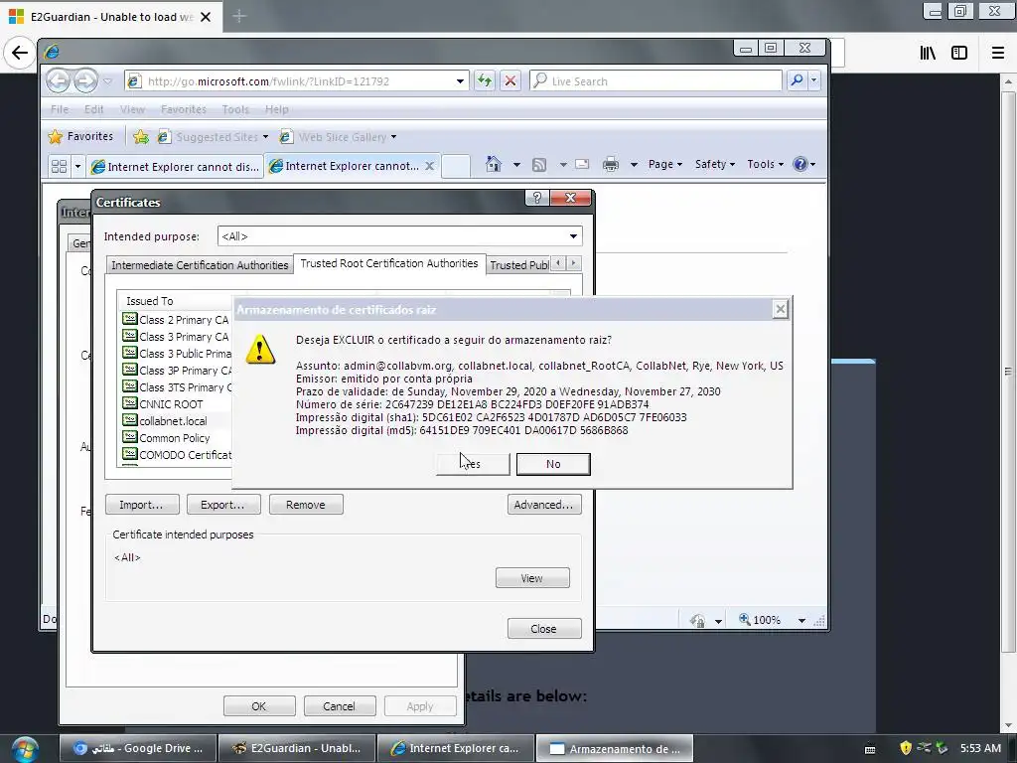Click the outer browser library icon

coord(929,54)
